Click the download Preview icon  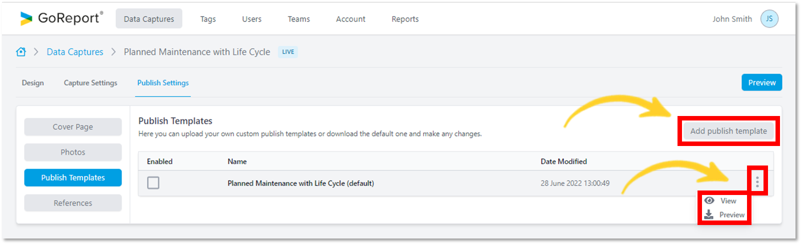(708, 214)
